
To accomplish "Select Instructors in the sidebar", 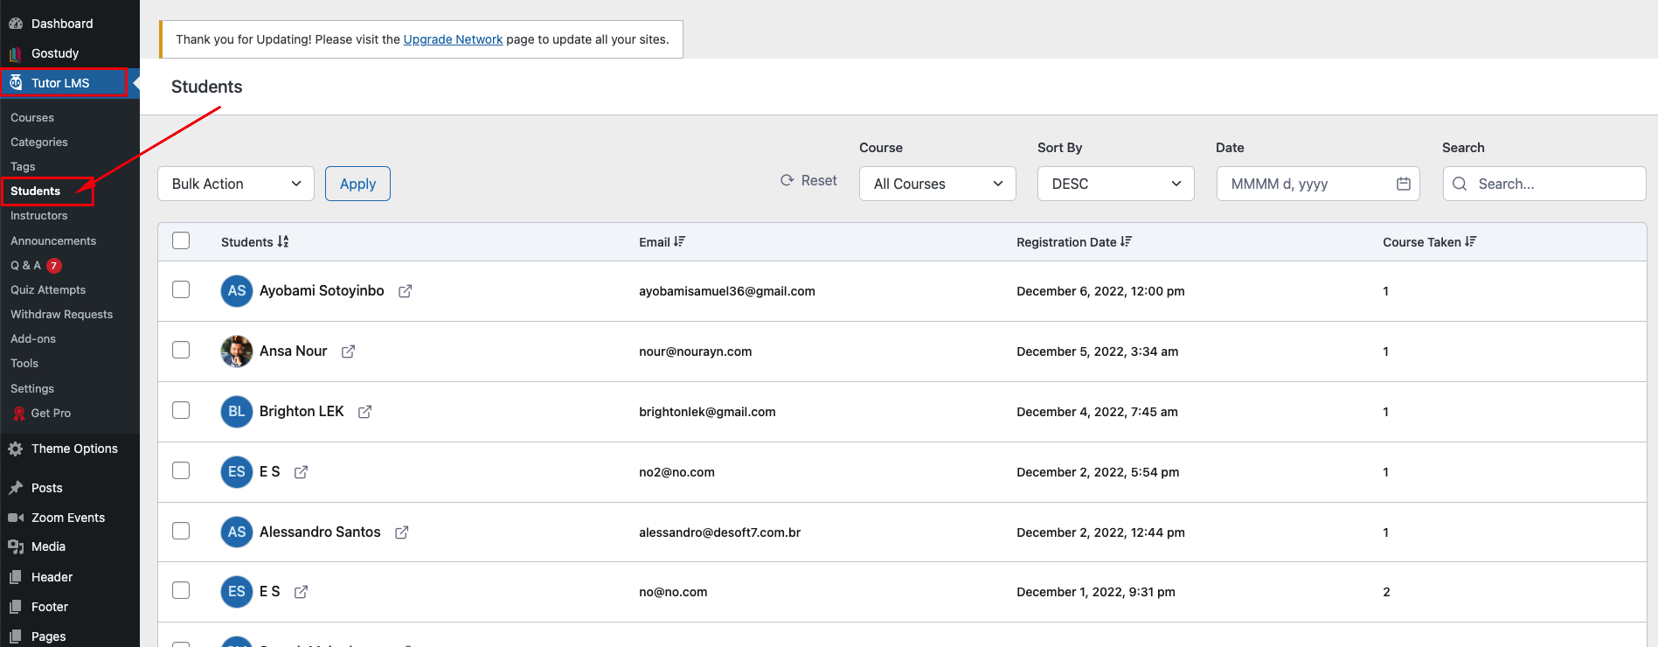I will click(x=39, y=216).
